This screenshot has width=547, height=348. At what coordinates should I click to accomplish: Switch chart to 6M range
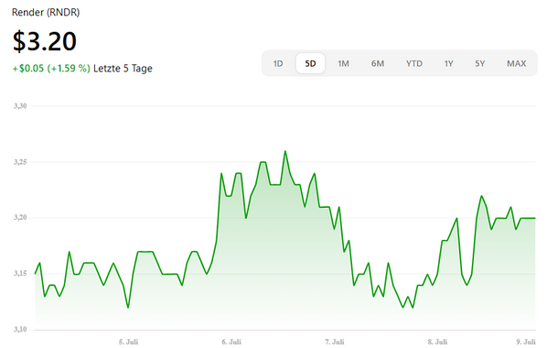click(x=378, y=63)
